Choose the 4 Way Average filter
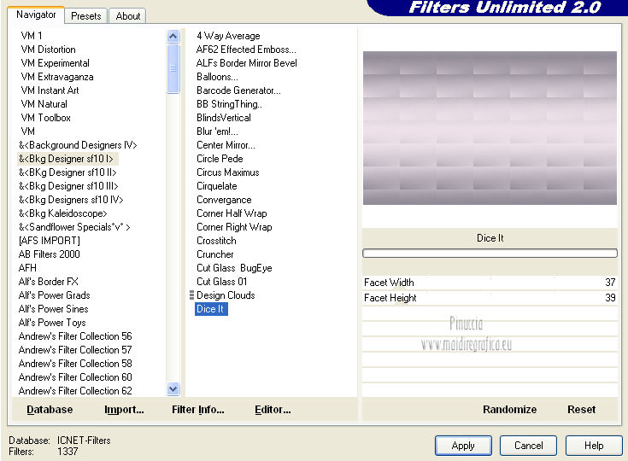This screenshot has width=628, height=461. pyautogui.click(x=228, y=36)
